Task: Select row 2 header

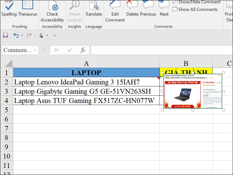Action: click(6, 82)
